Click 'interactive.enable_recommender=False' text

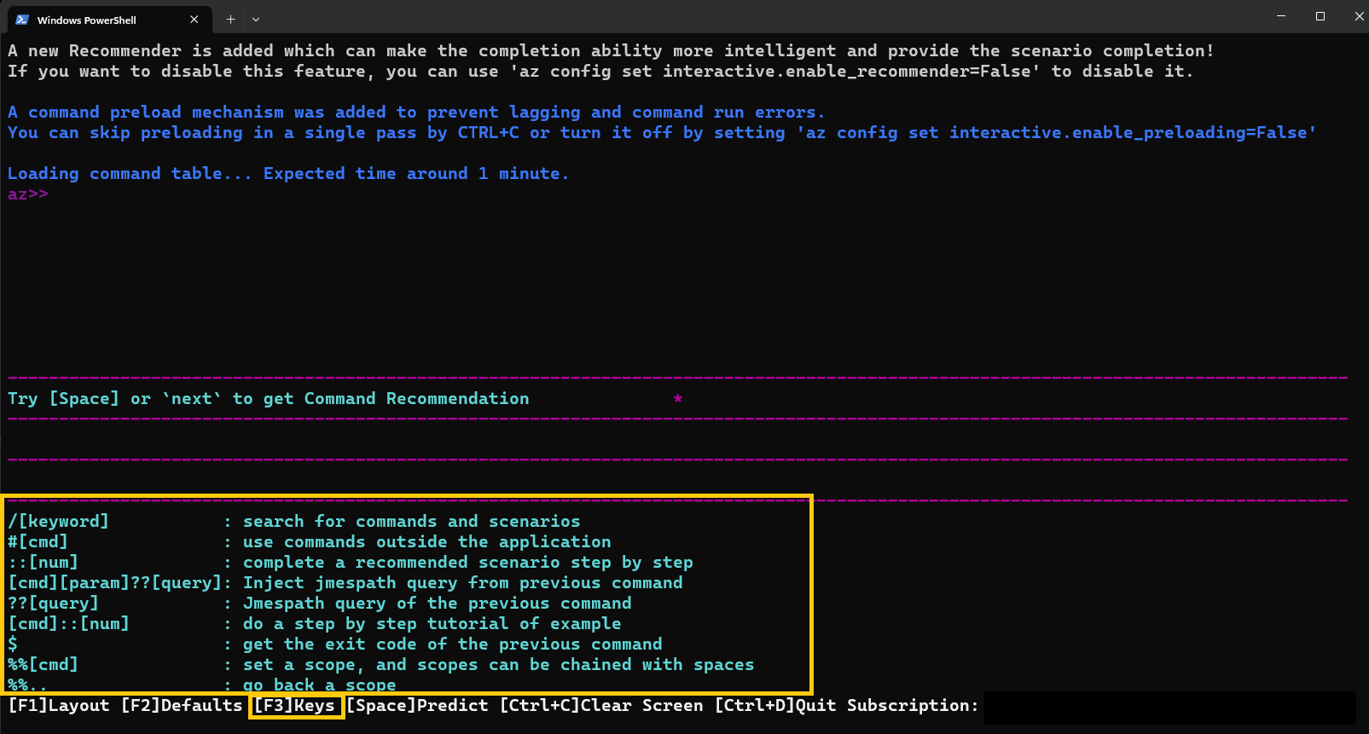point(848,72)
